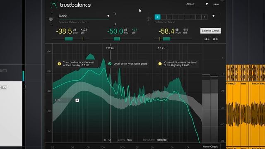Viewport: 265px width, 149px height.
Task: Open the small dropdown at end of reference slots
Action: point(205,17)
